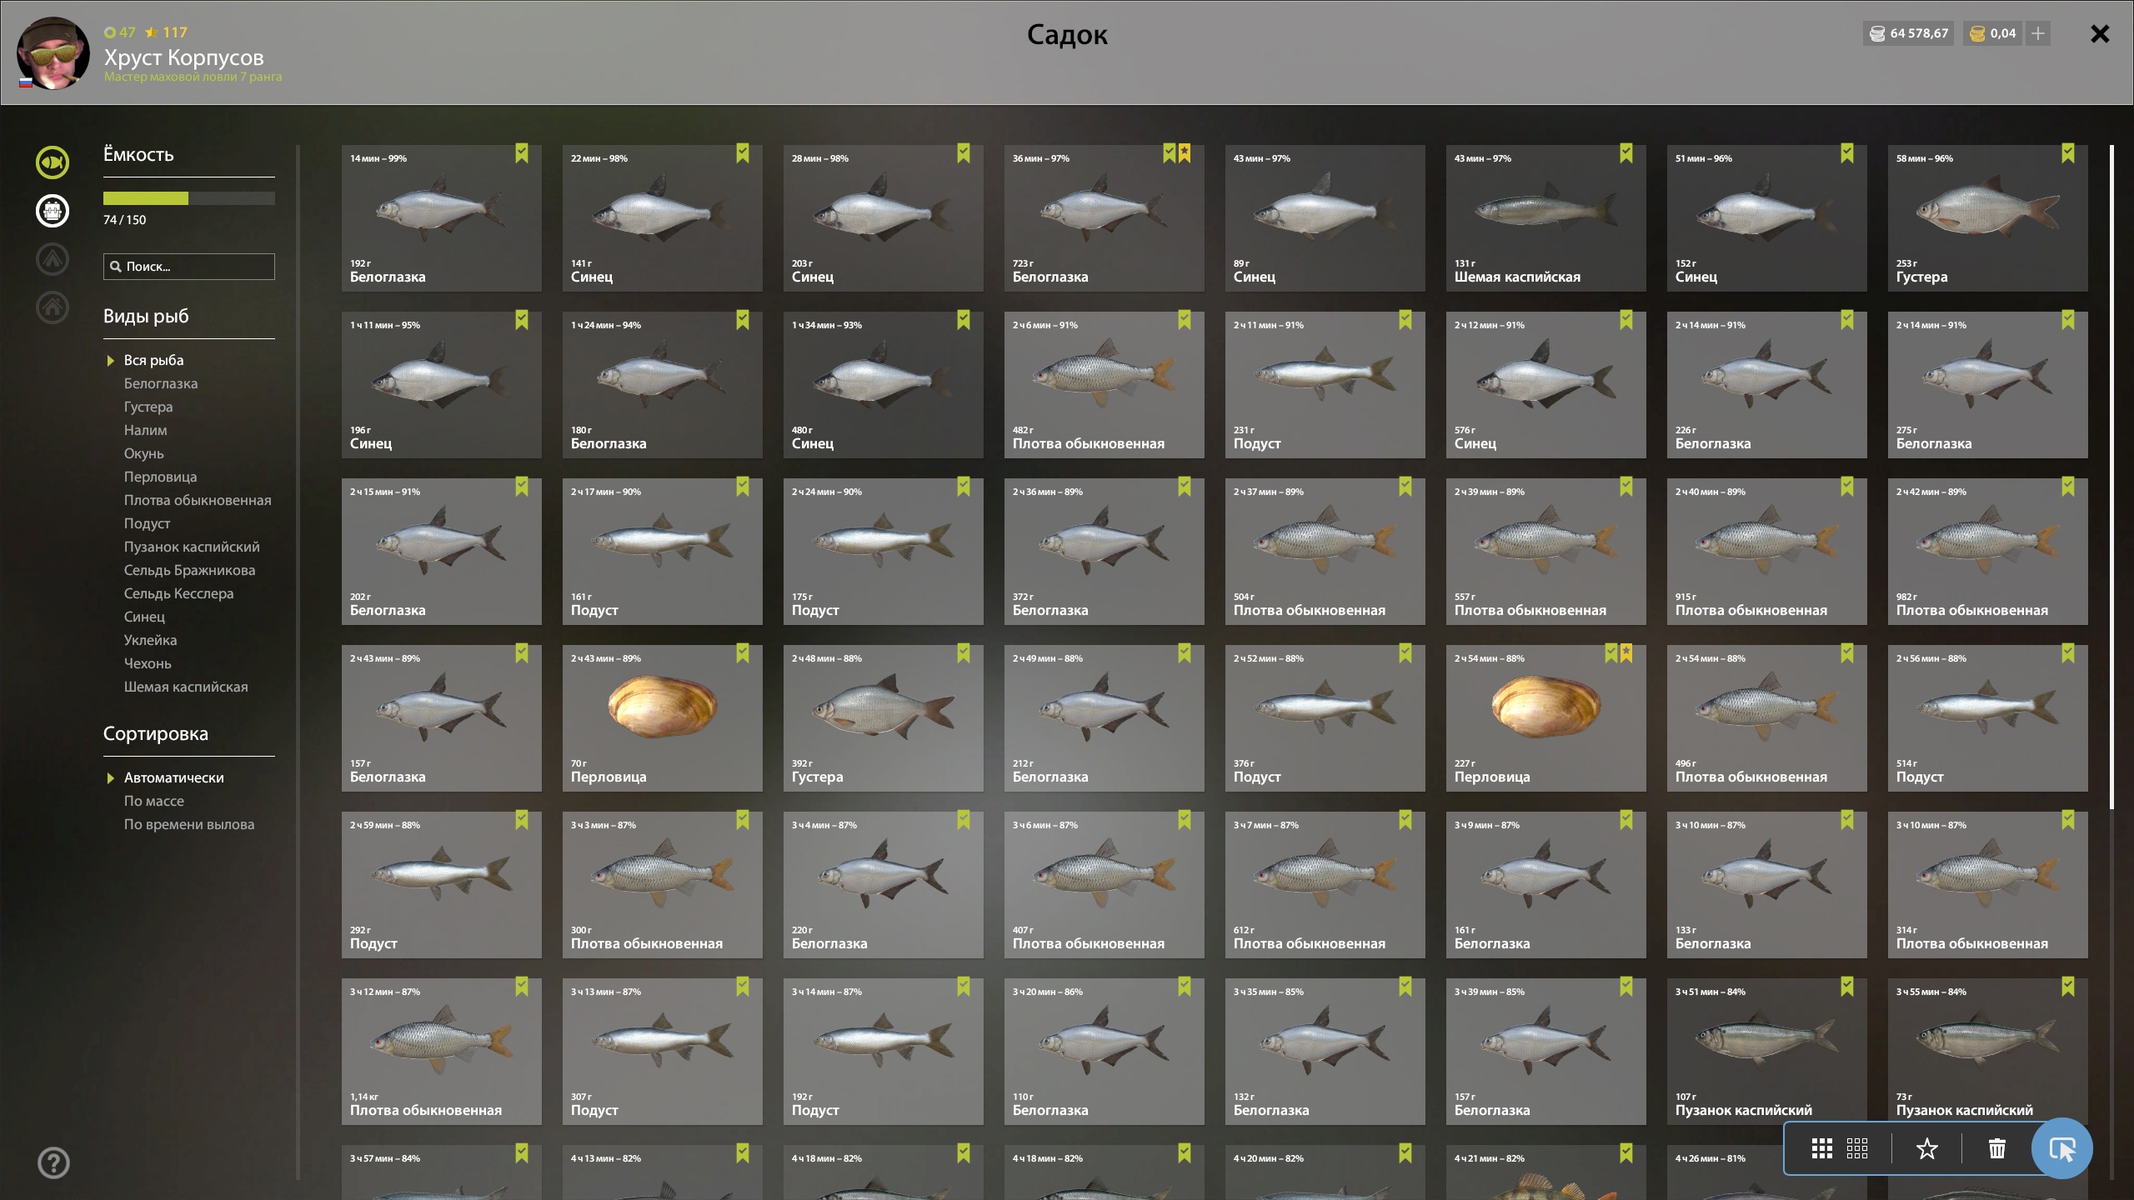Add gold coins with the plus button
Screen dimensions: 2134x1200
coord(2037,33)
